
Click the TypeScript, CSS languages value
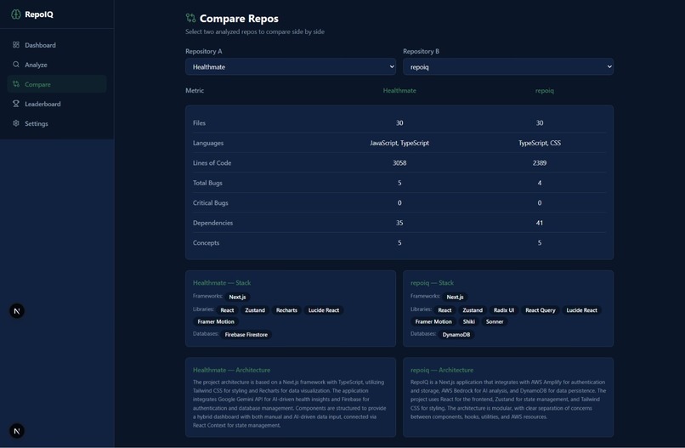coord(540,143)
